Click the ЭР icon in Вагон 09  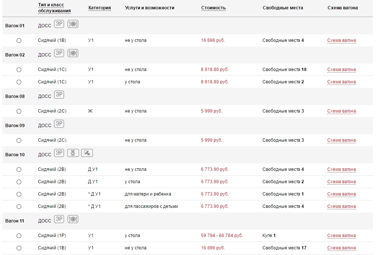[x=59, y=124]
